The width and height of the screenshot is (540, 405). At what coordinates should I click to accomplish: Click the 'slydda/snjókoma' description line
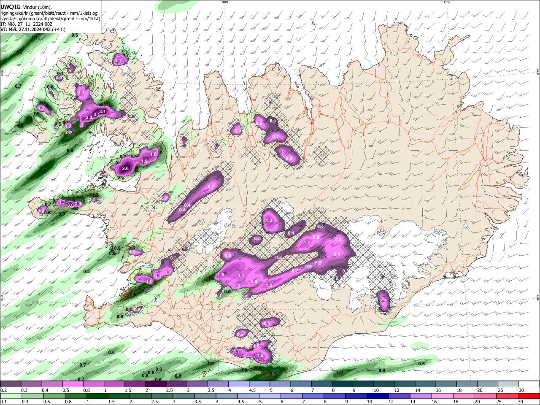pos(50,19)
